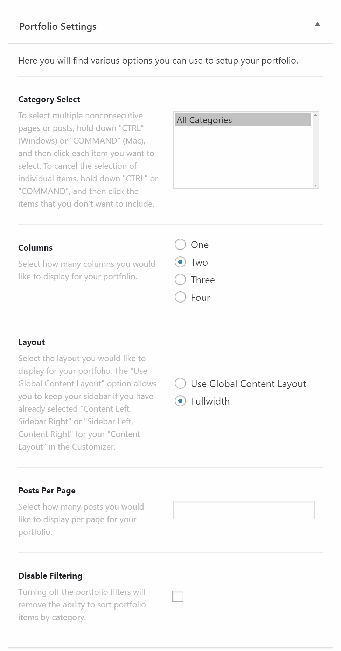Choose the Fullwidth layout radio button
The width and height of the screenshot is (341, 651).
point(180,401)
